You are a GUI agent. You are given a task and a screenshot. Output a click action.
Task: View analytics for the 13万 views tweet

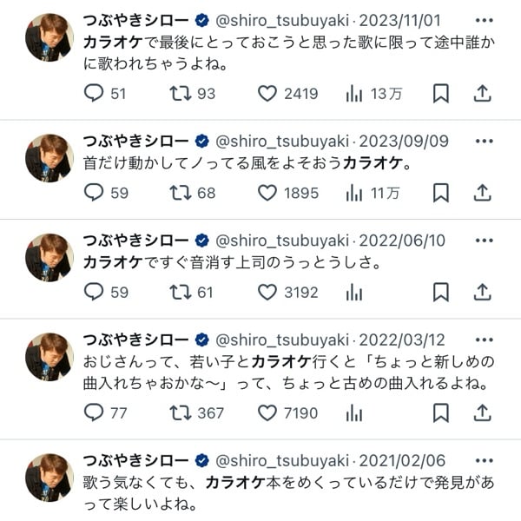point(354,94)
